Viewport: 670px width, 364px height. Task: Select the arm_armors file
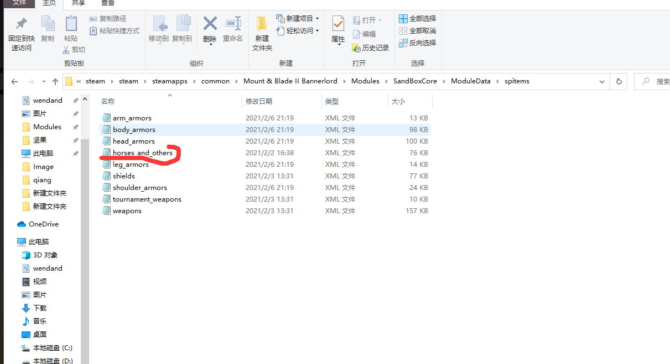pos(264,118)
